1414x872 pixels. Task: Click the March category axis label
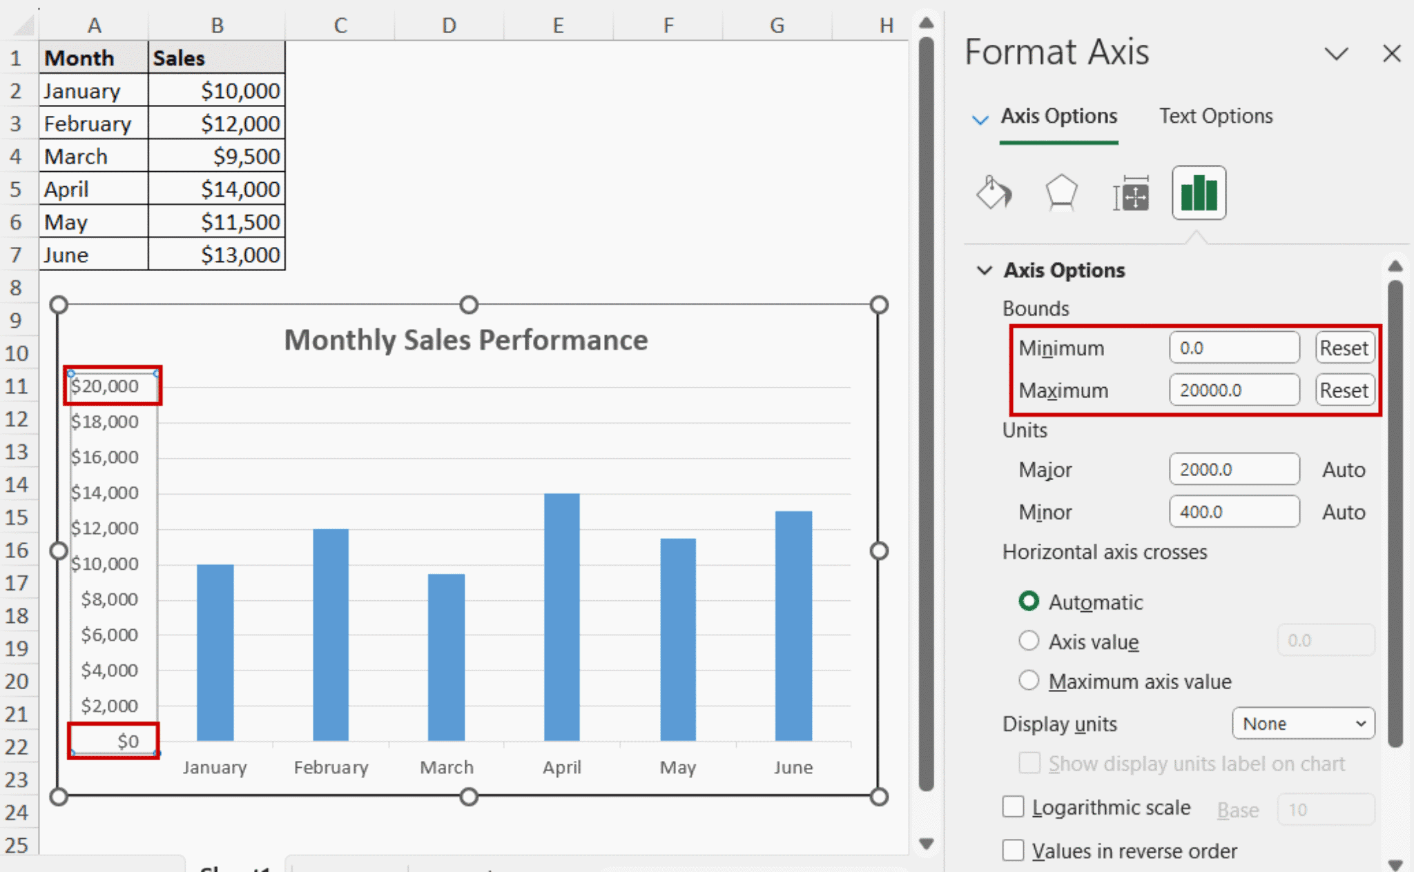[x=447, y=767]
